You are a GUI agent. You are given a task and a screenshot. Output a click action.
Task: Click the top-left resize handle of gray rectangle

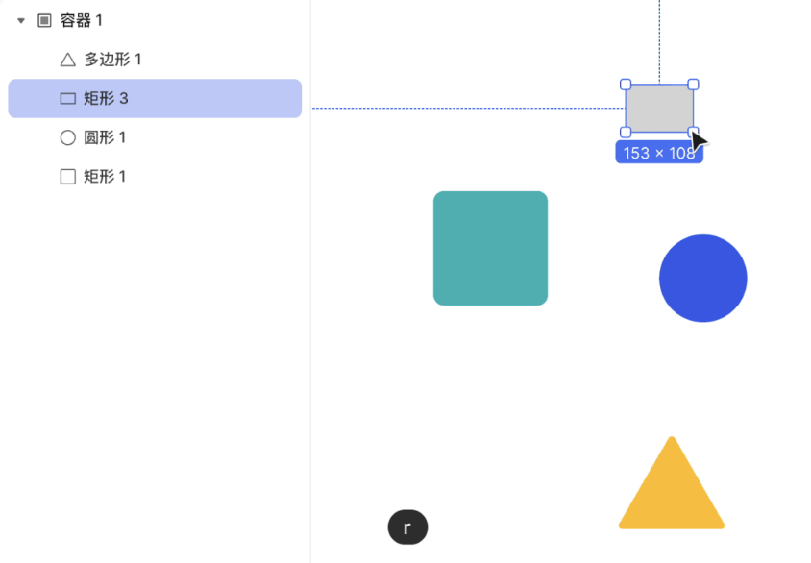point(626,85)
